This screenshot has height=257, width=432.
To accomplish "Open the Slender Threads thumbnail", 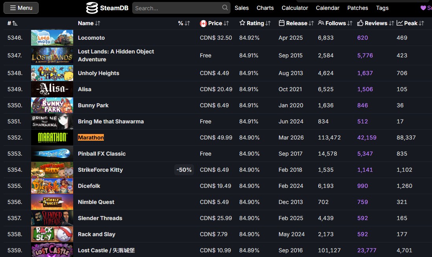I will point(52,218).
